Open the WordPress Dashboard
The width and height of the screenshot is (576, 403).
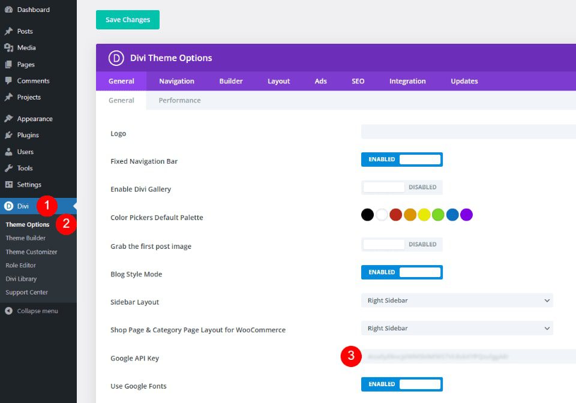[x=32, y=10]
